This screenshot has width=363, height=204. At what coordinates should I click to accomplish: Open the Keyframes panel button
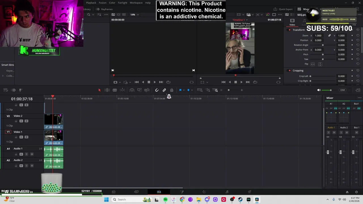click(104, 9)
